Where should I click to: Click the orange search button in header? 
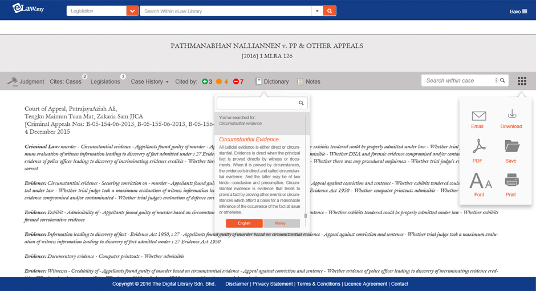coord(330,11)
